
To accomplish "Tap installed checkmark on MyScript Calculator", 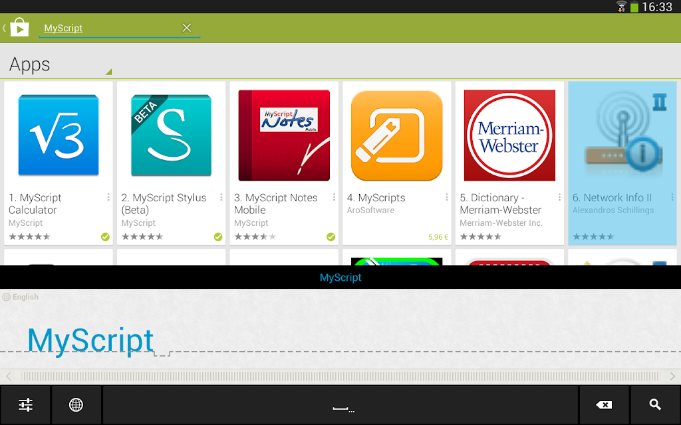I will [x=105, y=237].
